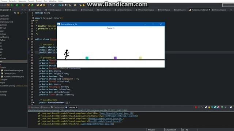Collapse the constructor fold at line 57
Viewport: 234px width, 131px height.
pyautogui.click(x=34, y=103)
